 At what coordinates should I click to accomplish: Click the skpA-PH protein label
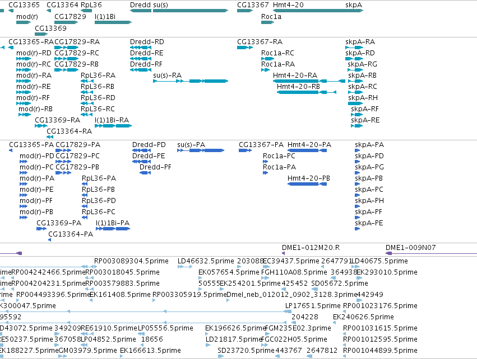(x=369, y=201)
